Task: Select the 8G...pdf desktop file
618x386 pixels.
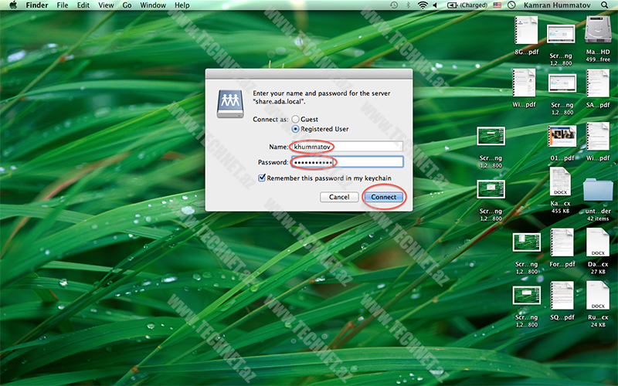Action: pos(526,31)
